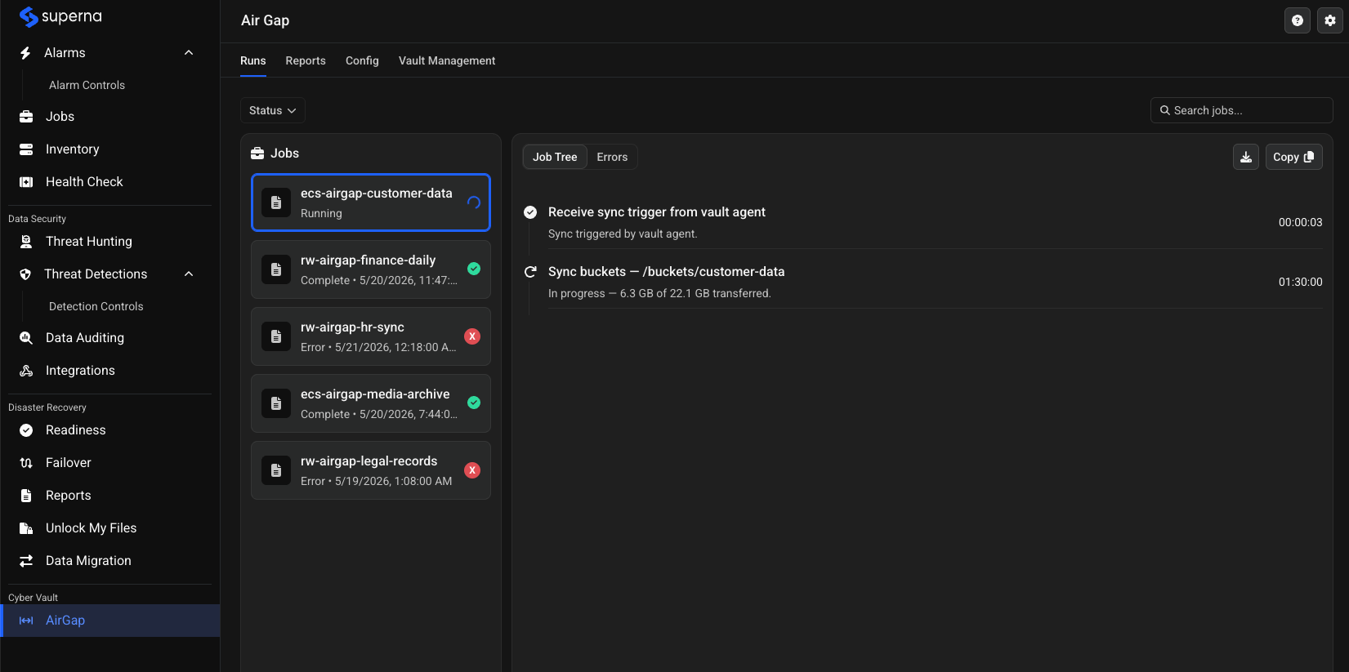Collapse the Alarms section chevron
Image resolution: width=1349 pixels, height=672 pixels.
pos(189,53)
